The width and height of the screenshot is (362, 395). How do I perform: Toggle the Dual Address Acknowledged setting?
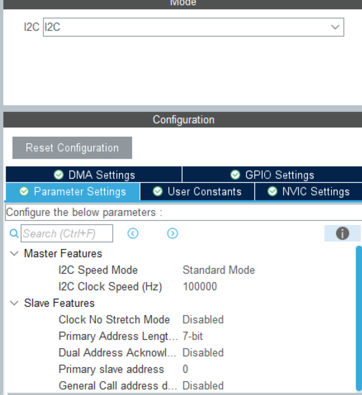pyautogui.click(x=203, y=353)
